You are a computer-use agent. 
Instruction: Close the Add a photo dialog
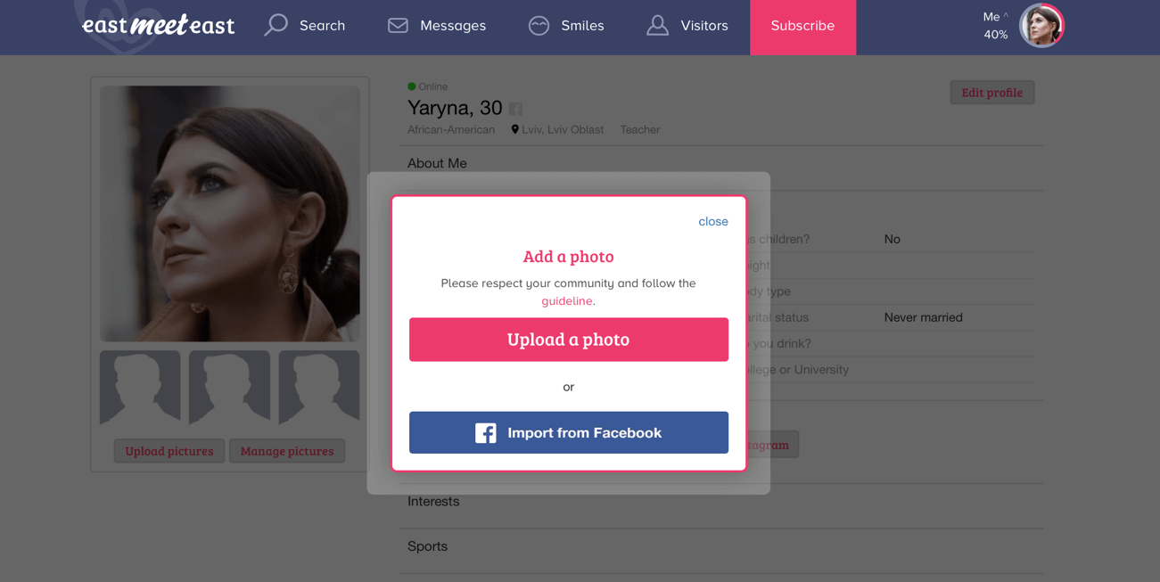(x=713, y=221)
